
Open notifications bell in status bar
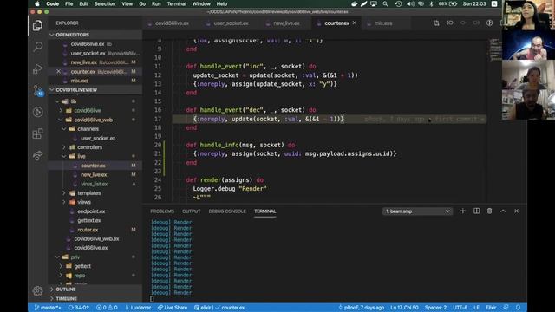[x=519, y=308]
